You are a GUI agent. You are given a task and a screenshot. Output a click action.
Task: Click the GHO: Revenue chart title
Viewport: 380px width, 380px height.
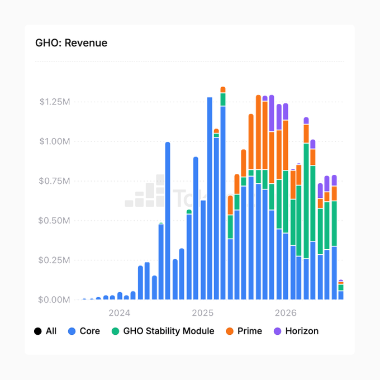click(72, 43)
